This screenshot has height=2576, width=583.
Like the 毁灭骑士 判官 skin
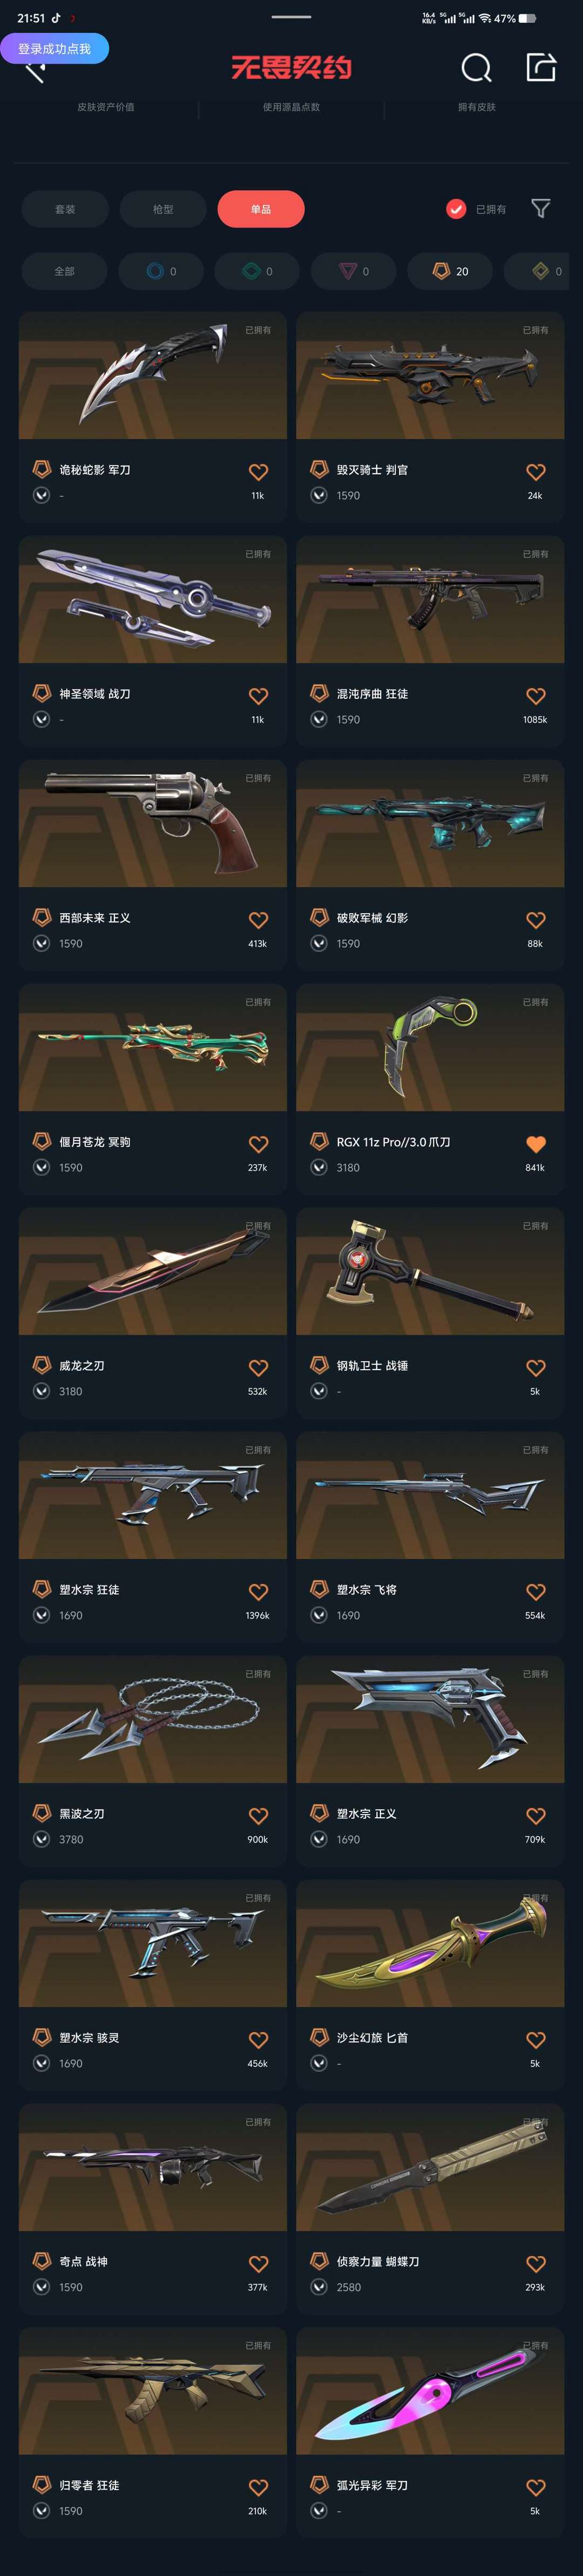click(536, 472)
